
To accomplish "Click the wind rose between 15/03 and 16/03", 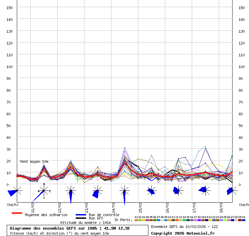I will coord(151,191).
